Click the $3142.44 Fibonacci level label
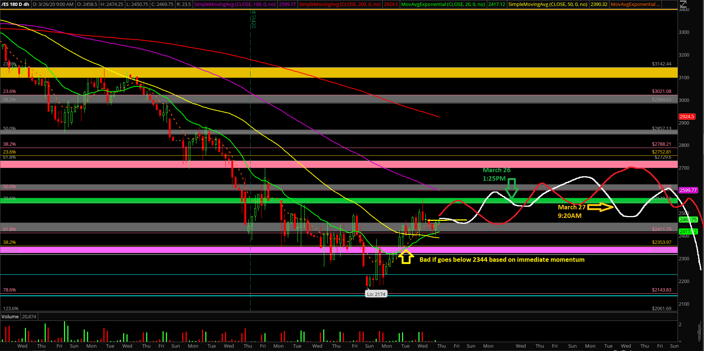Image resolution: width=704 pixels, height=351 pixels. tap(662, 64)
